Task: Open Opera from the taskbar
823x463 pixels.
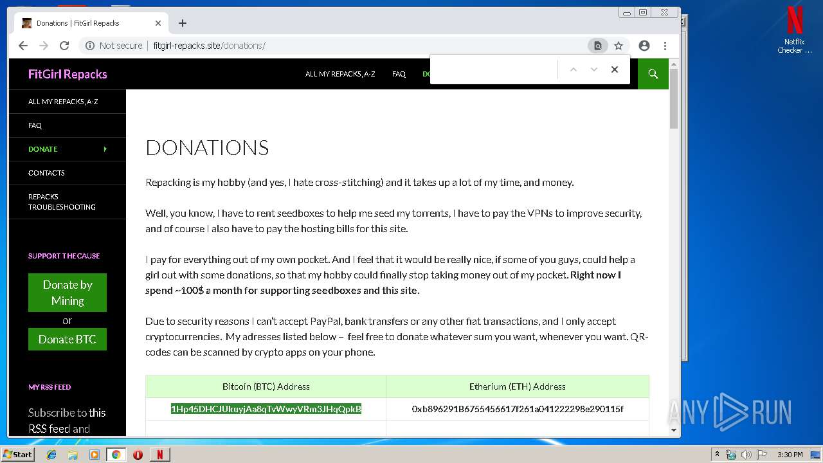Action: point(138,455)
